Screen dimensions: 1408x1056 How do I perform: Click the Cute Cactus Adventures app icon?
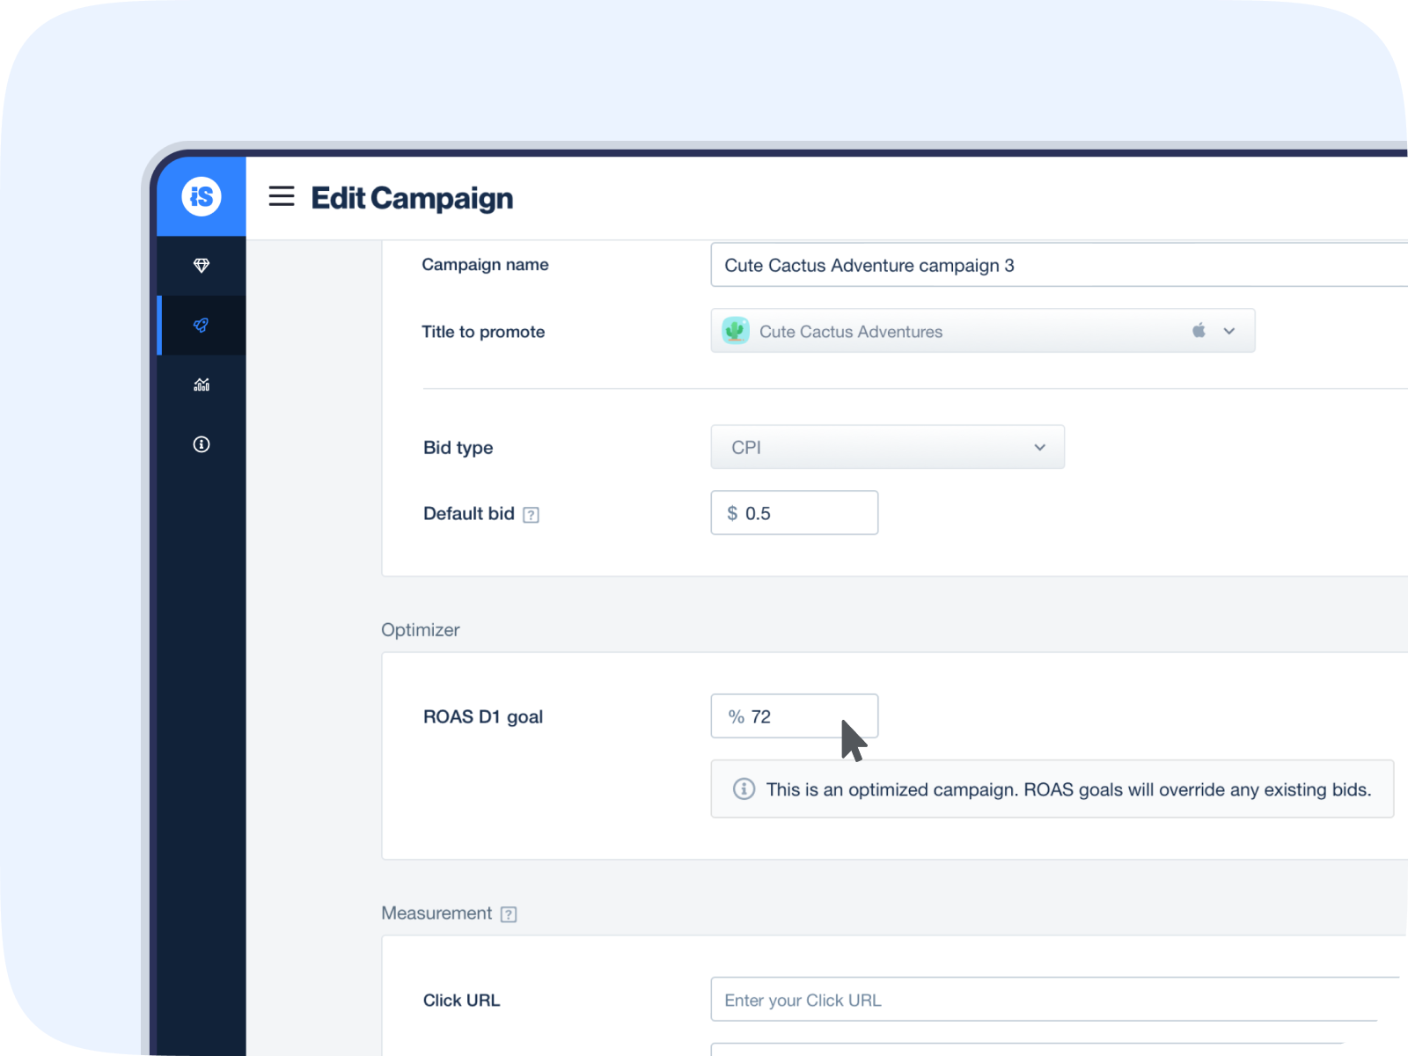736,331
